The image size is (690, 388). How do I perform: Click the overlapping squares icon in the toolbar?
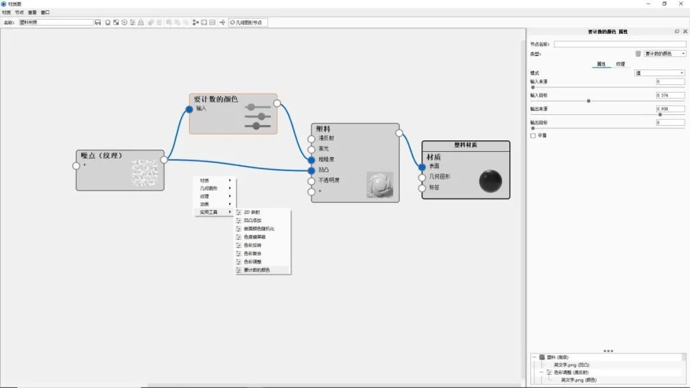[116, 22]
